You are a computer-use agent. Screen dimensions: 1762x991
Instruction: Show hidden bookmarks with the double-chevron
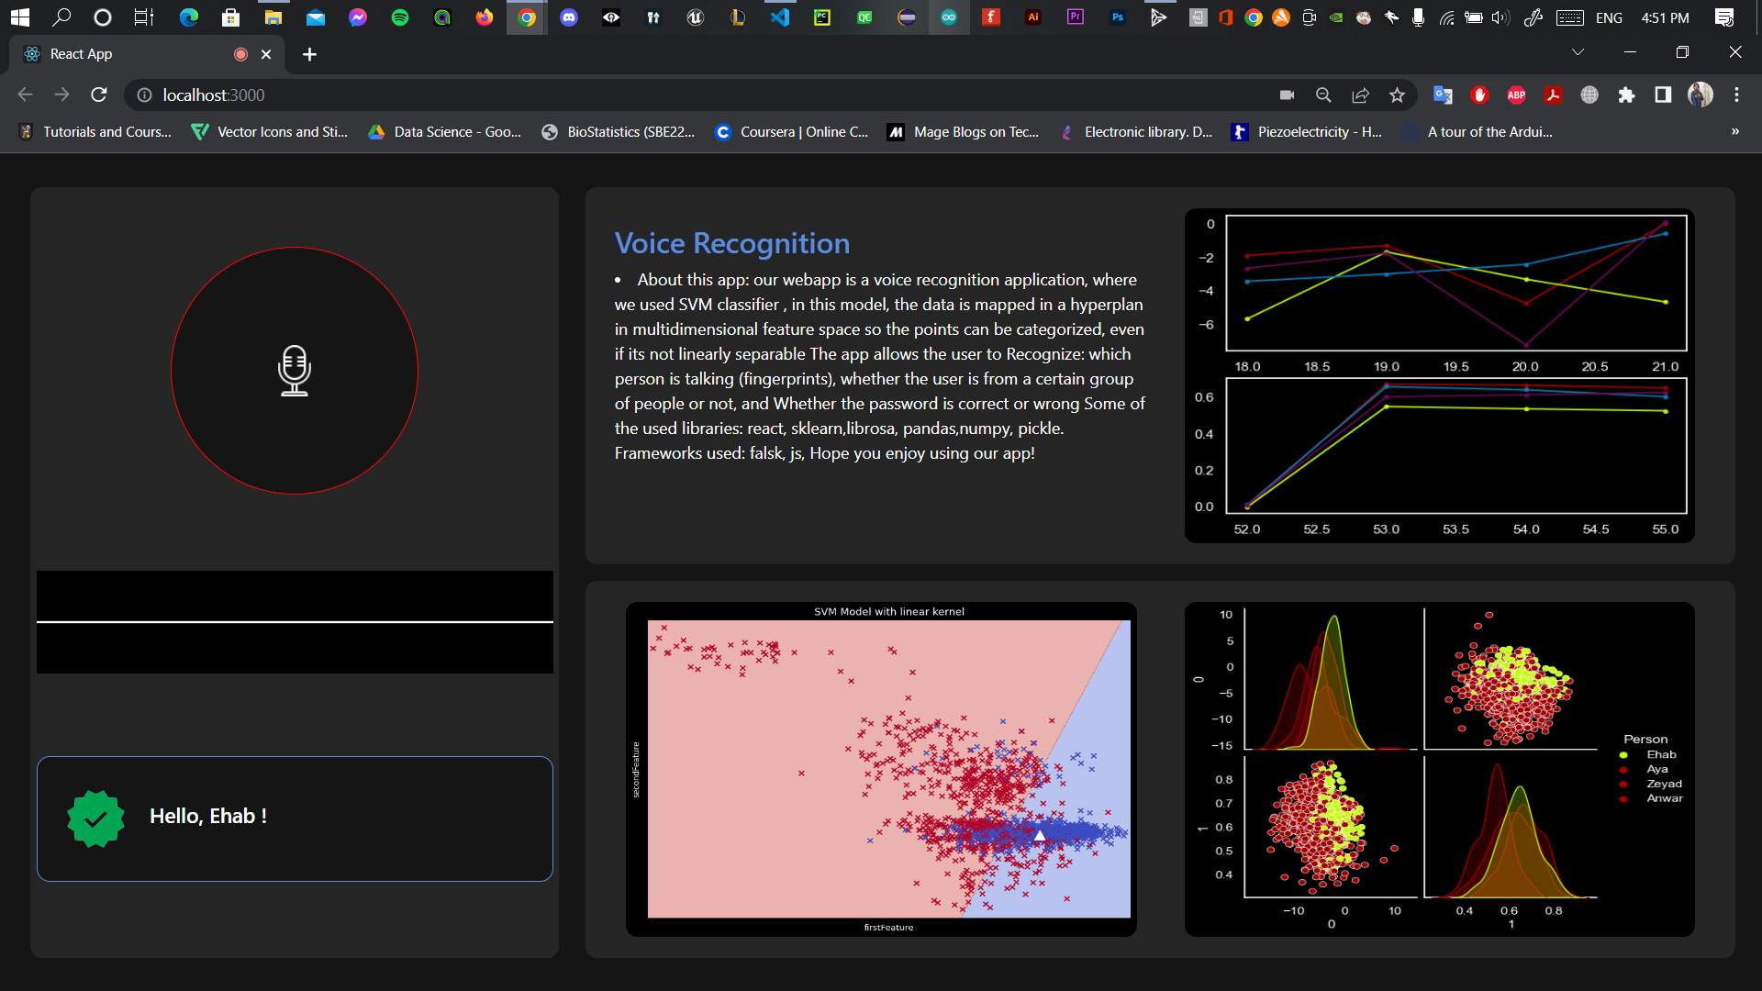1734,131
